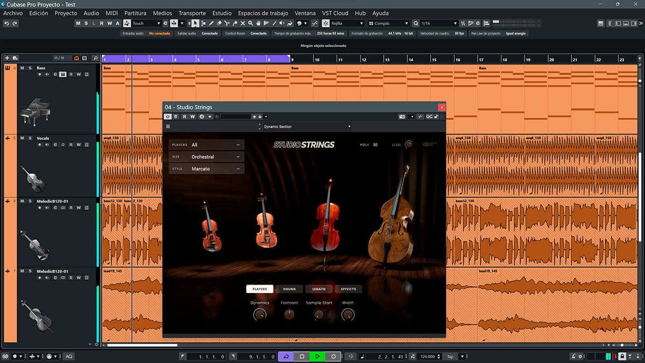Image resolution: width=645 pixels, height=363 pixels.
Task: Open the VST Cloud menu
Action: click(335, 13)
